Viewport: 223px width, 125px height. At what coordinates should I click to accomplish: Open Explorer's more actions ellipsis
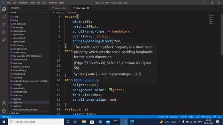[46, 8]
